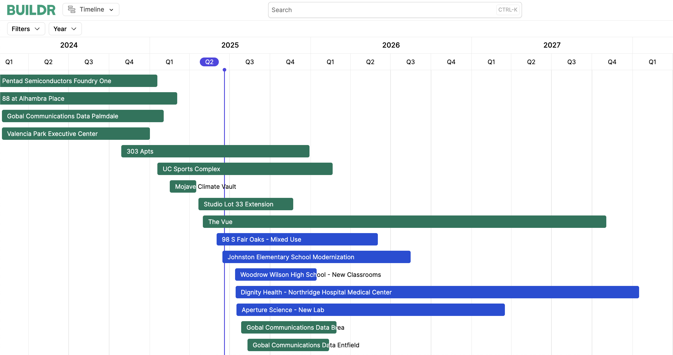Screen dimensions: 673x355
Task: Click the 2024 year header
Action: click(69, 45)
